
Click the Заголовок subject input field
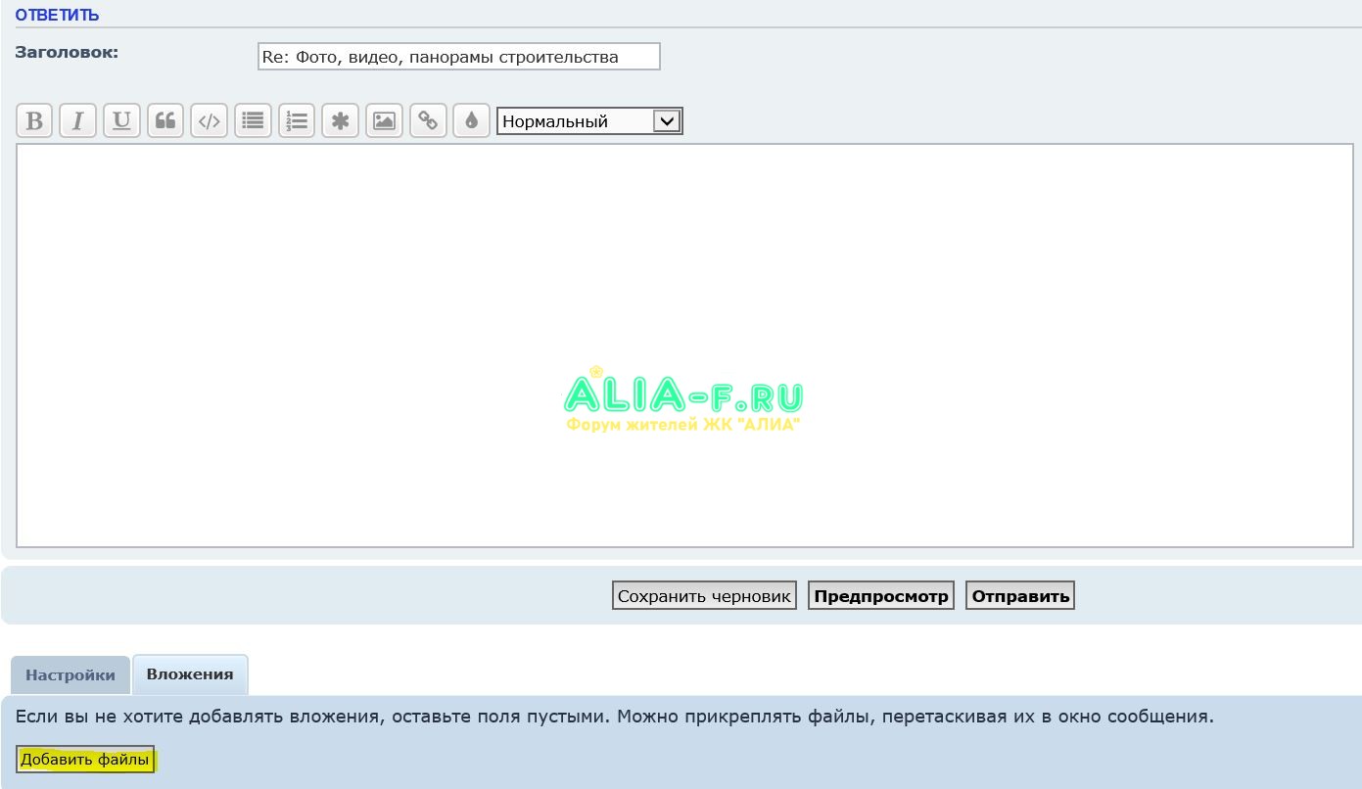click(459, 57)
